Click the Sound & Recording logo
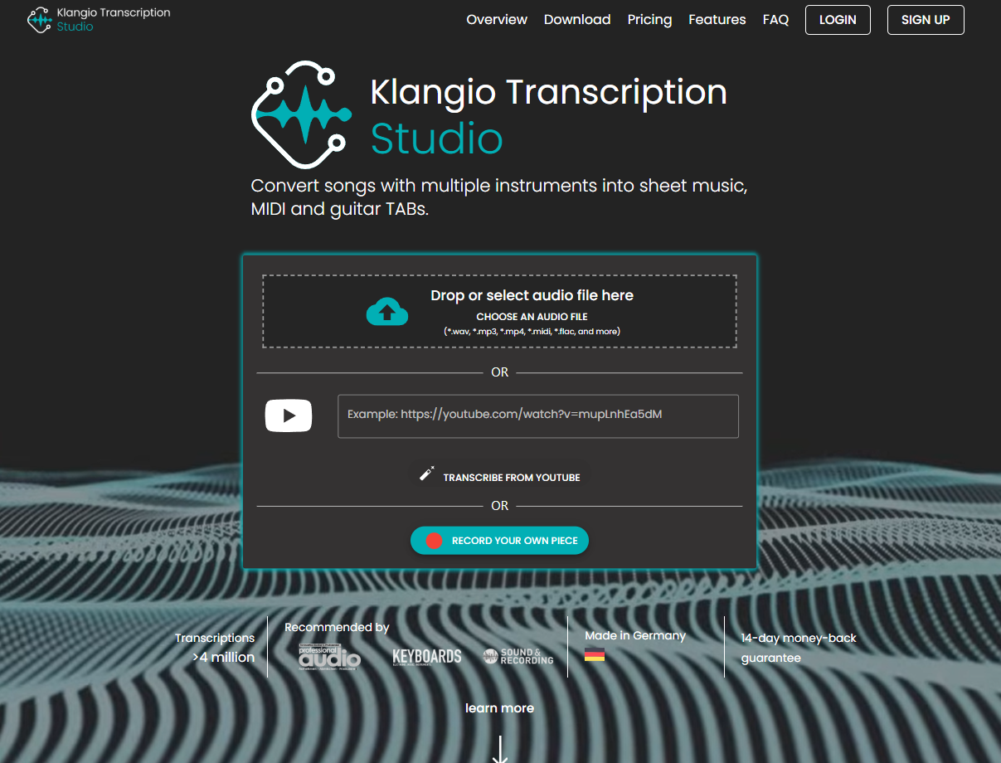The height and width of the screenshot is (763, 1001). point(518,655)
